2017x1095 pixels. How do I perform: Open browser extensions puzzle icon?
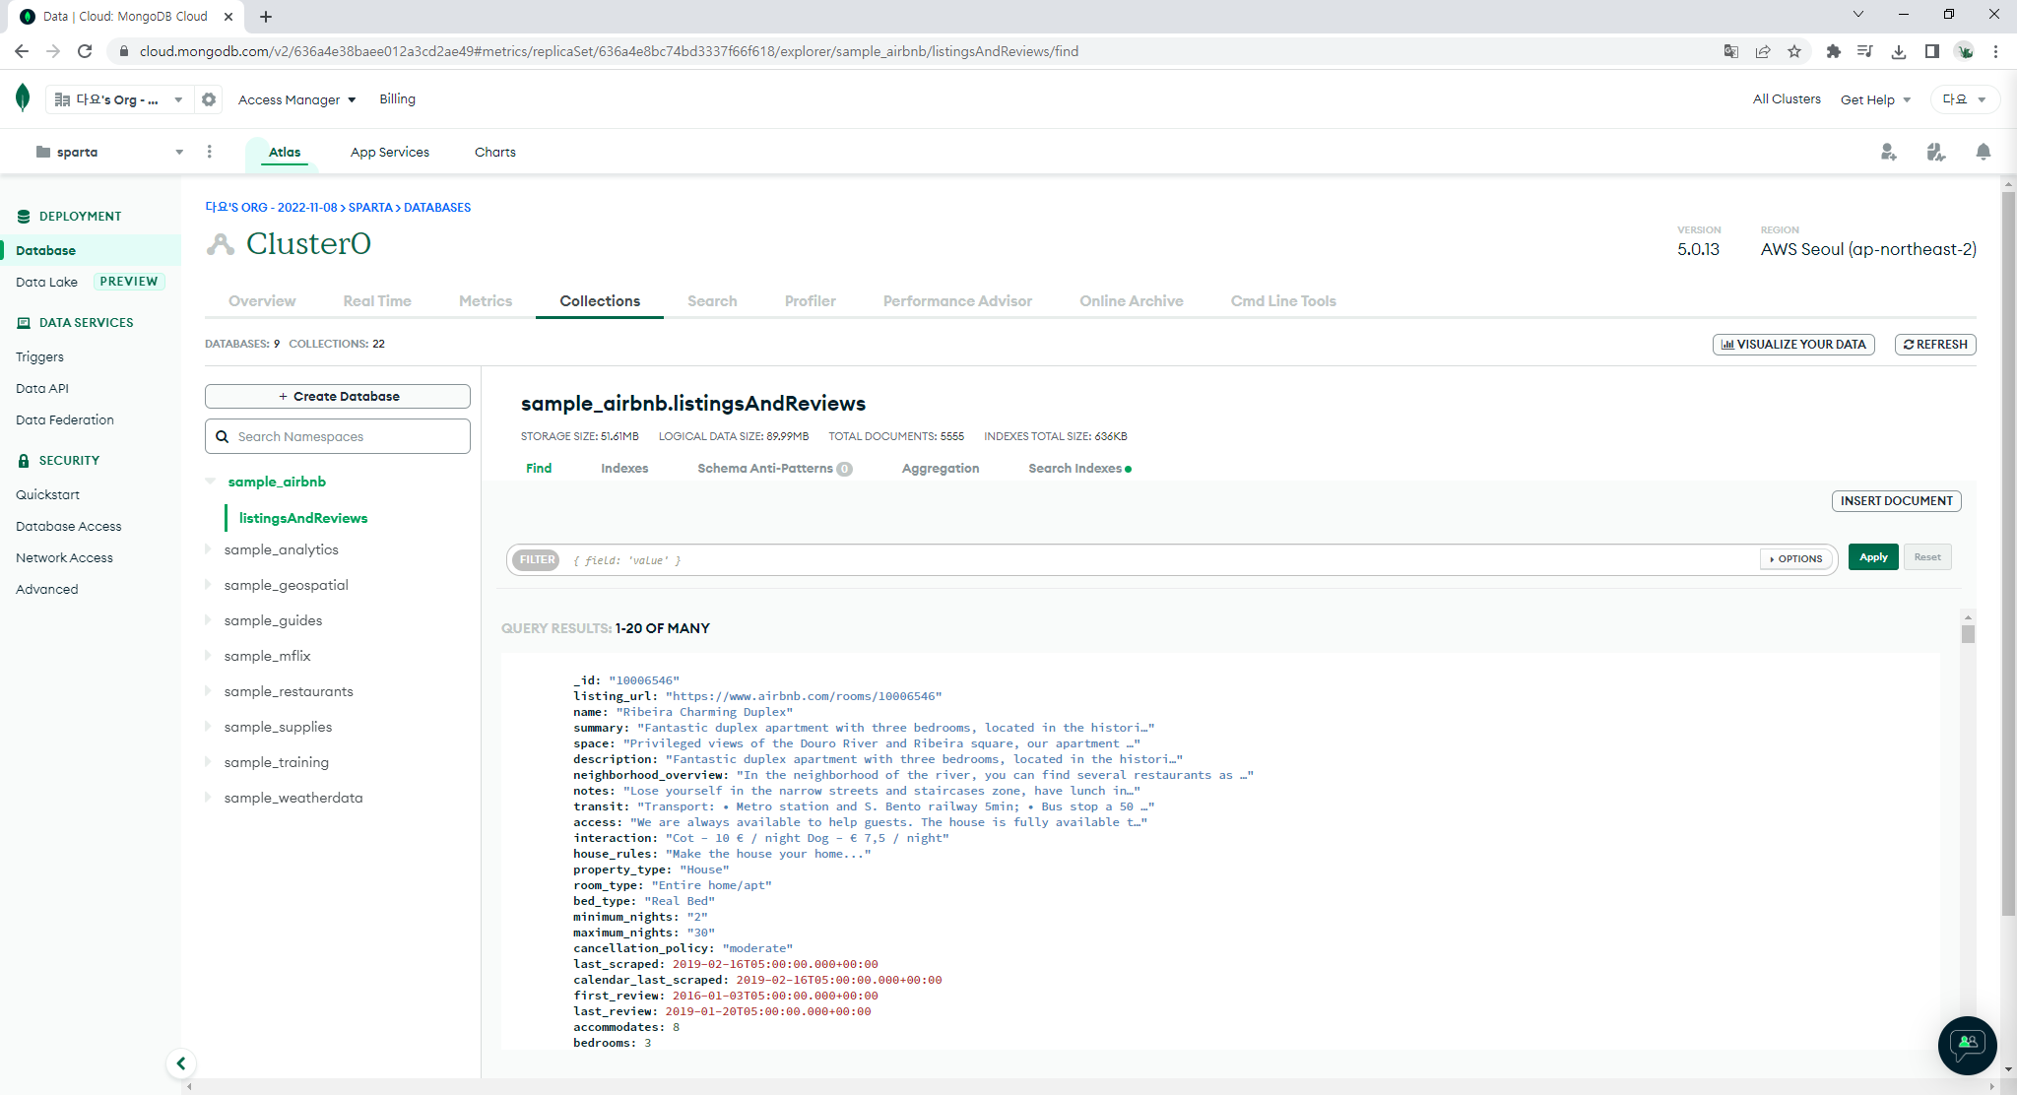click(x=1833, y=51)
